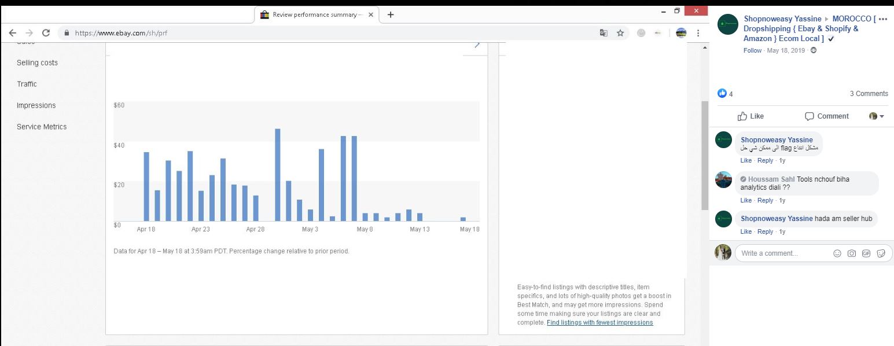Screen dimensions: 894x346
Task: Click the translate page icon in address bar
Action: (604, 33)
